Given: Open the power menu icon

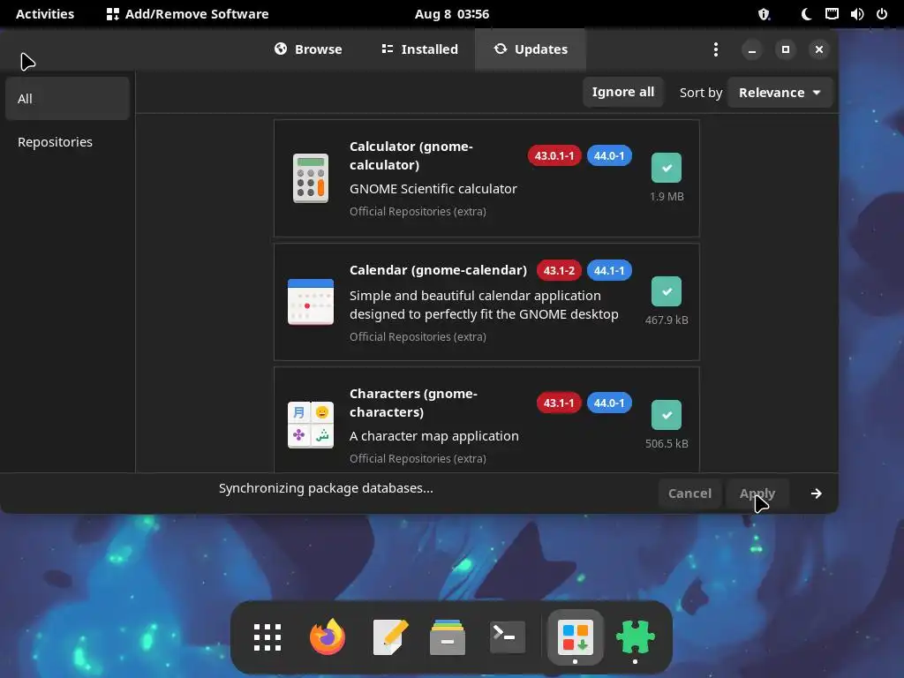Looking at the screenshot, I should [x=882, y=14].
